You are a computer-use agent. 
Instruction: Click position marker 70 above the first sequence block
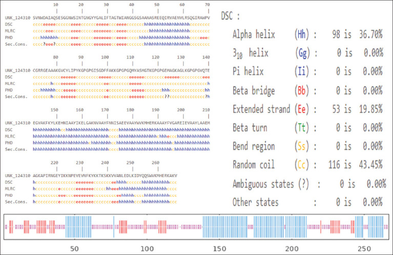[x=207, y=4]
